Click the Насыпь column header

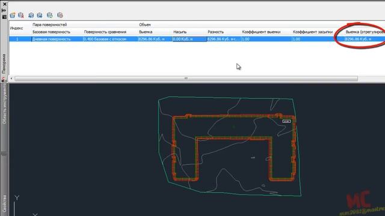[x=180, y=32]
